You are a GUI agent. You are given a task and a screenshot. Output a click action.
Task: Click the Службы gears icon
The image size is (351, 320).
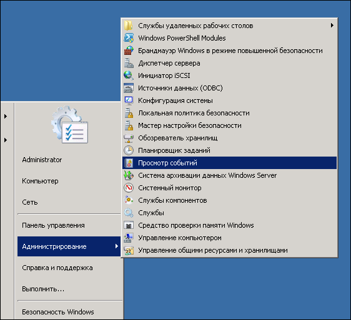(129, 213)
